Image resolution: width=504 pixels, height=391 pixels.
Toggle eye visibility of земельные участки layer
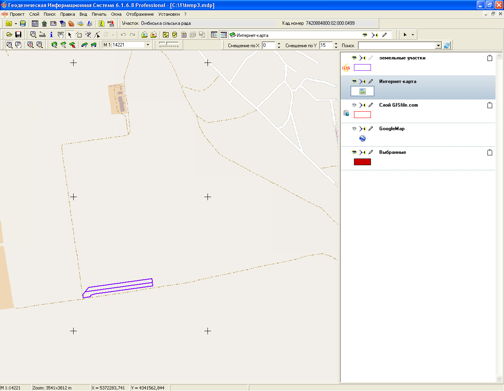click(354, 58)
